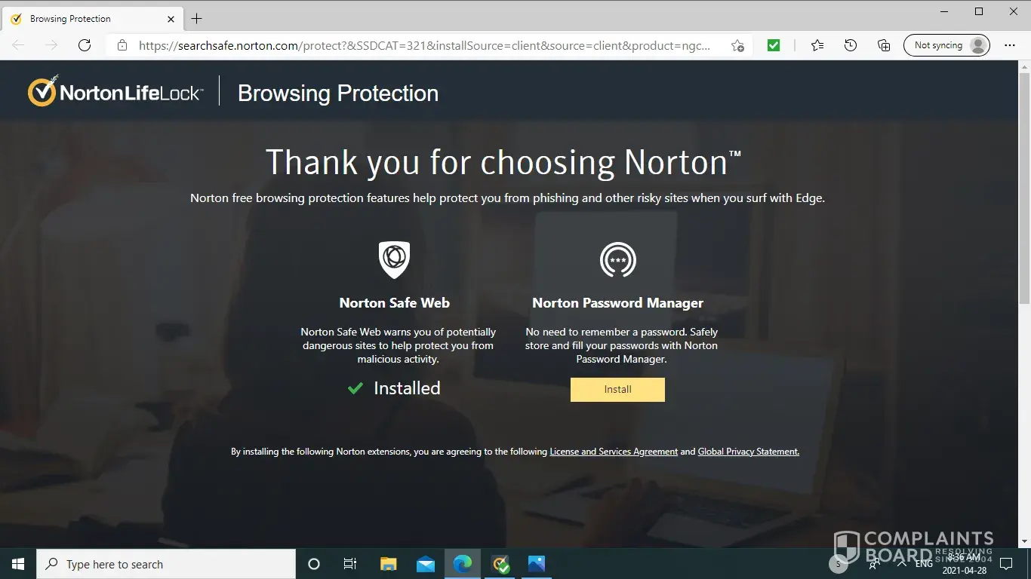Image resolution: width=1031 pixels, height=579 pixels.
Task: Click the Norton Password Manager icon
Action: point(617,260)
